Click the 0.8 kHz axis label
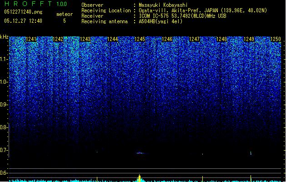286x182 pixels. coord(4,127)
